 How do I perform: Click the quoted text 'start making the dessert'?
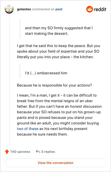pos(46,34)
